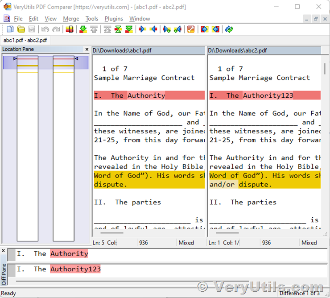
Task: Click highlighted 'I. The Authority' line in left pane
Action: [149, 95]
